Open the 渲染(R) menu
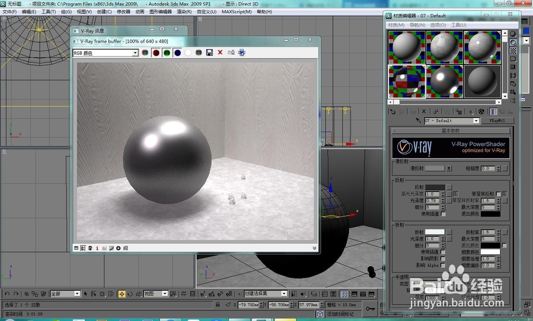This screenshot has height=321, width=533. (184, 12)
